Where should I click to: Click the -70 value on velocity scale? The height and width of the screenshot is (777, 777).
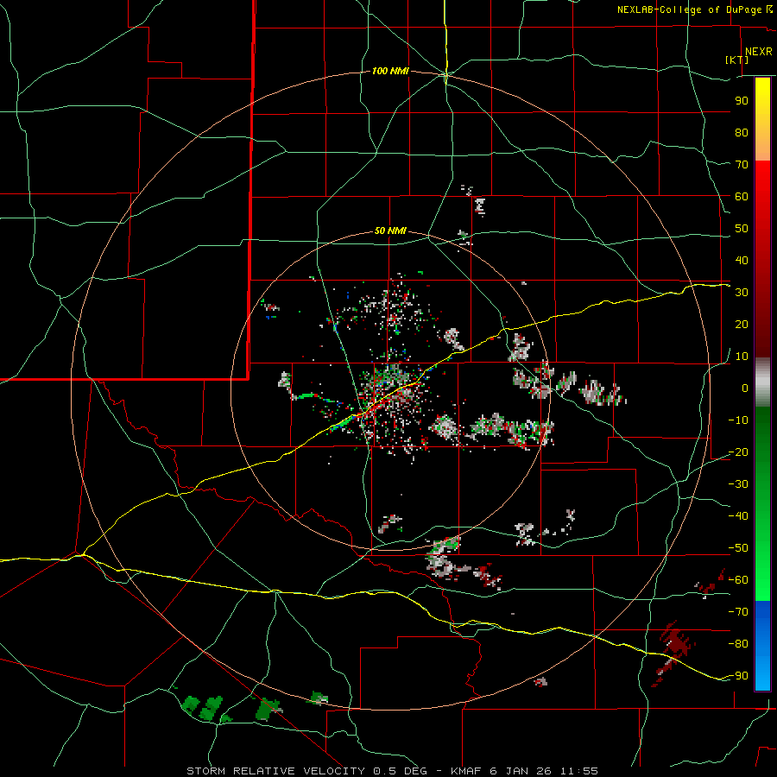(x=738, y=612)
